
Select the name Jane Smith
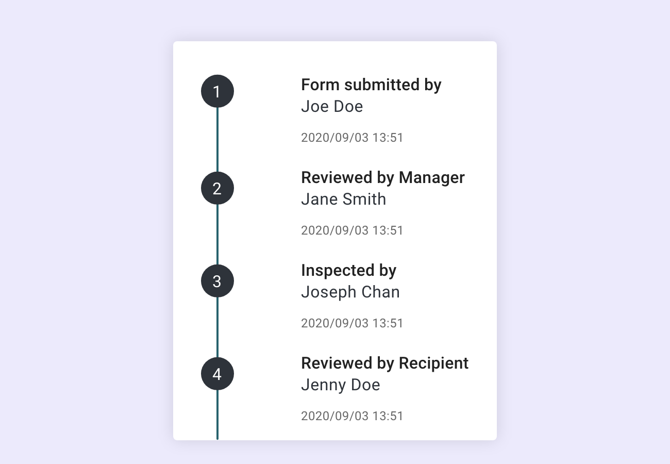point(343,200)
